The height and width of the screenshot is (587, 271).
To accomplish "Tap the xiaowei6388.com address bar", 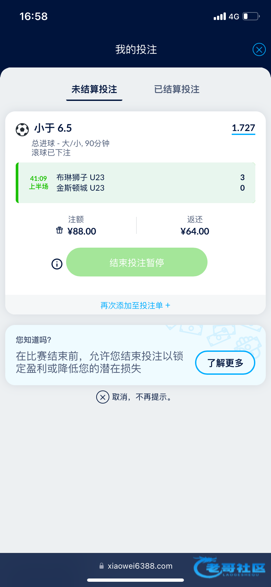I will point(140,566).
